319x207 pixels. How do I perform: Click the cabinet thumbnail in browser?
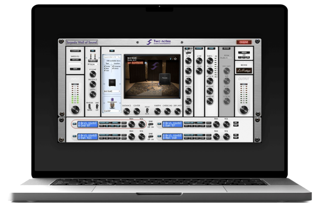112,82
